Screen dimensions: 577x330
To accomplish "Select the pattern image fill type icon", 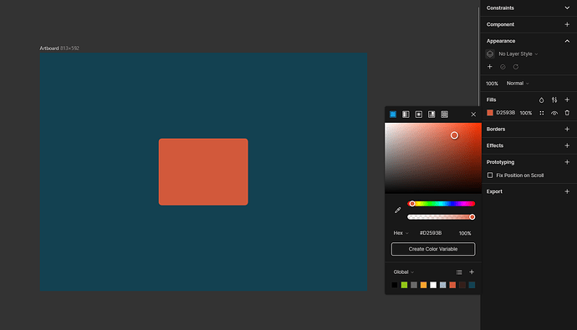I will (x=445, y=114).
